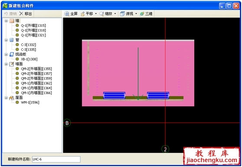
Task: Collapse the 现浇板 tree node
Action: [x=6, y=54]
